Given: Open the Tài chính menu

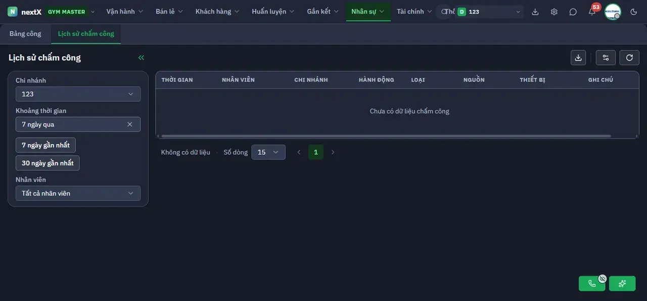Looking at the screenshot, I should [x=414, y=12].
